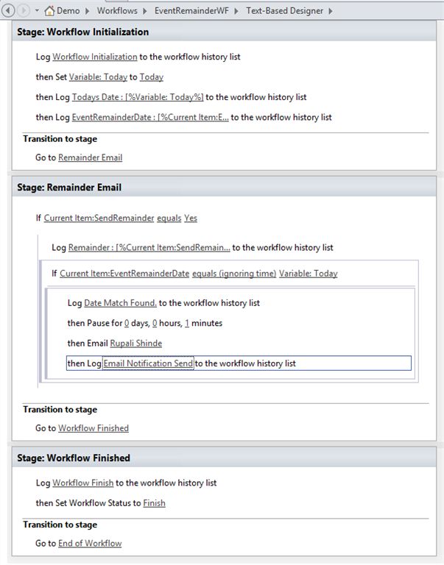Select the Email Notification Send log link

[x=148, y=363]
